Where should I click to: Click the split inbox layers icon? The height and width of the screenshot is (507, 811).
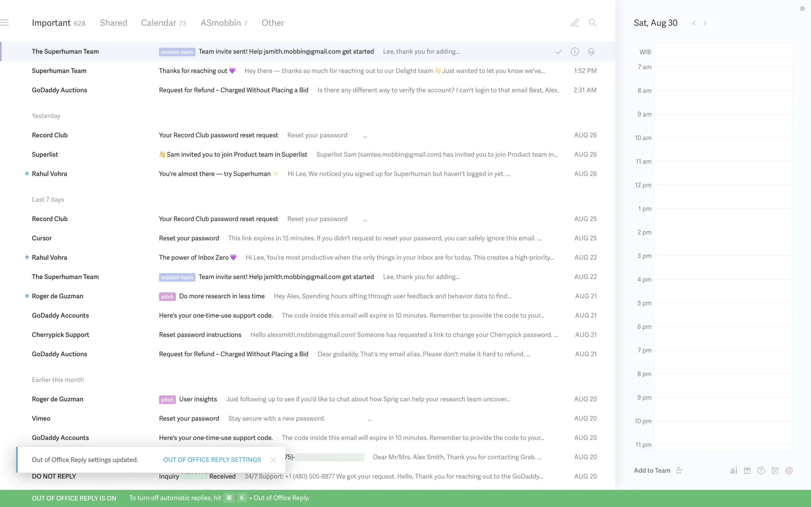[591, 52]
